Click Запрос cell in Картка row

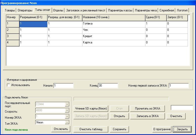pos(177,43)
